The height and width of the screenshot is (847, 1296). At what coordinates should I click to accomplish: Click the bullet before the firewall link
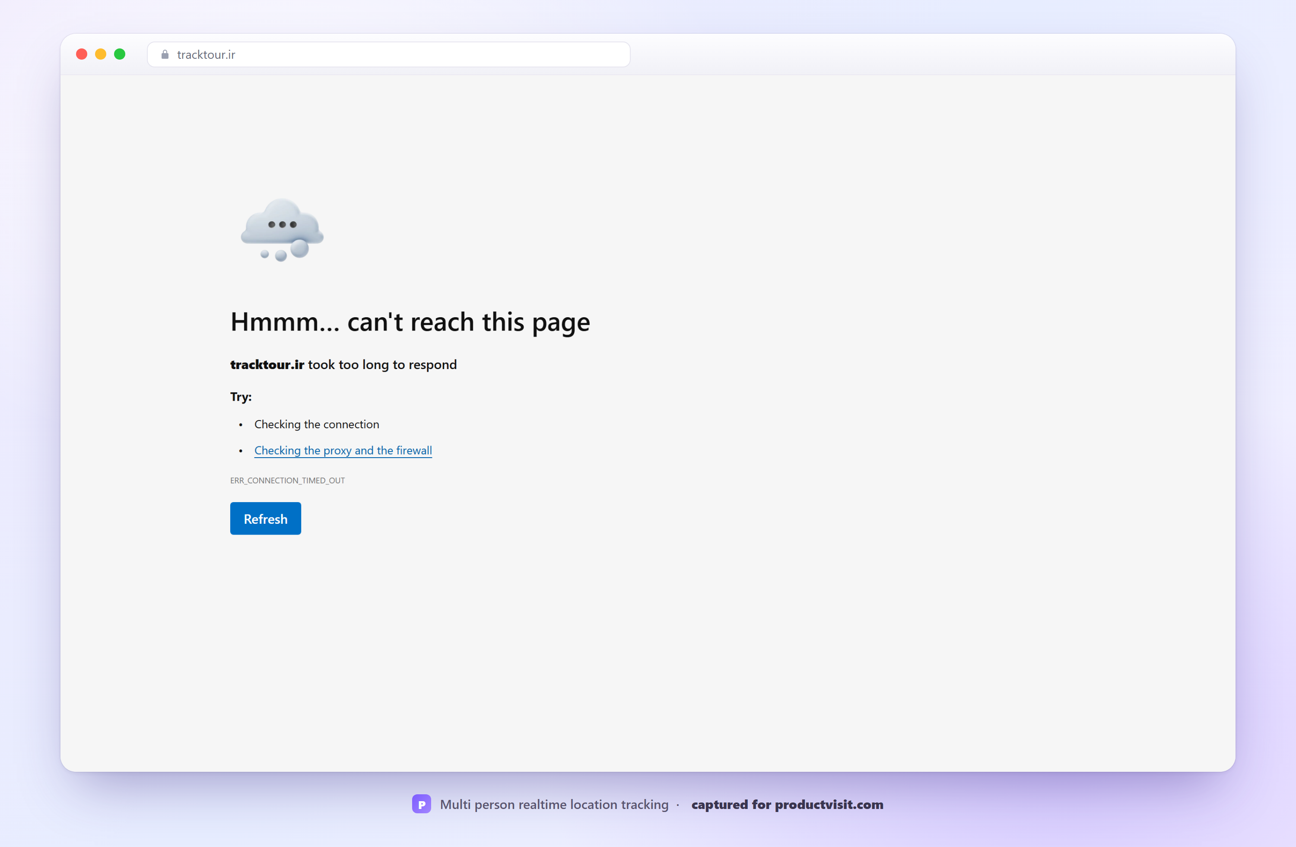[241, 451]
